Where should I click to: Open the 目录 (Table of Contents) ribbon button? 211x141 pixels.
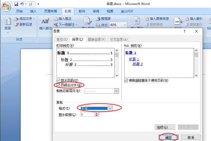(7, 25)
